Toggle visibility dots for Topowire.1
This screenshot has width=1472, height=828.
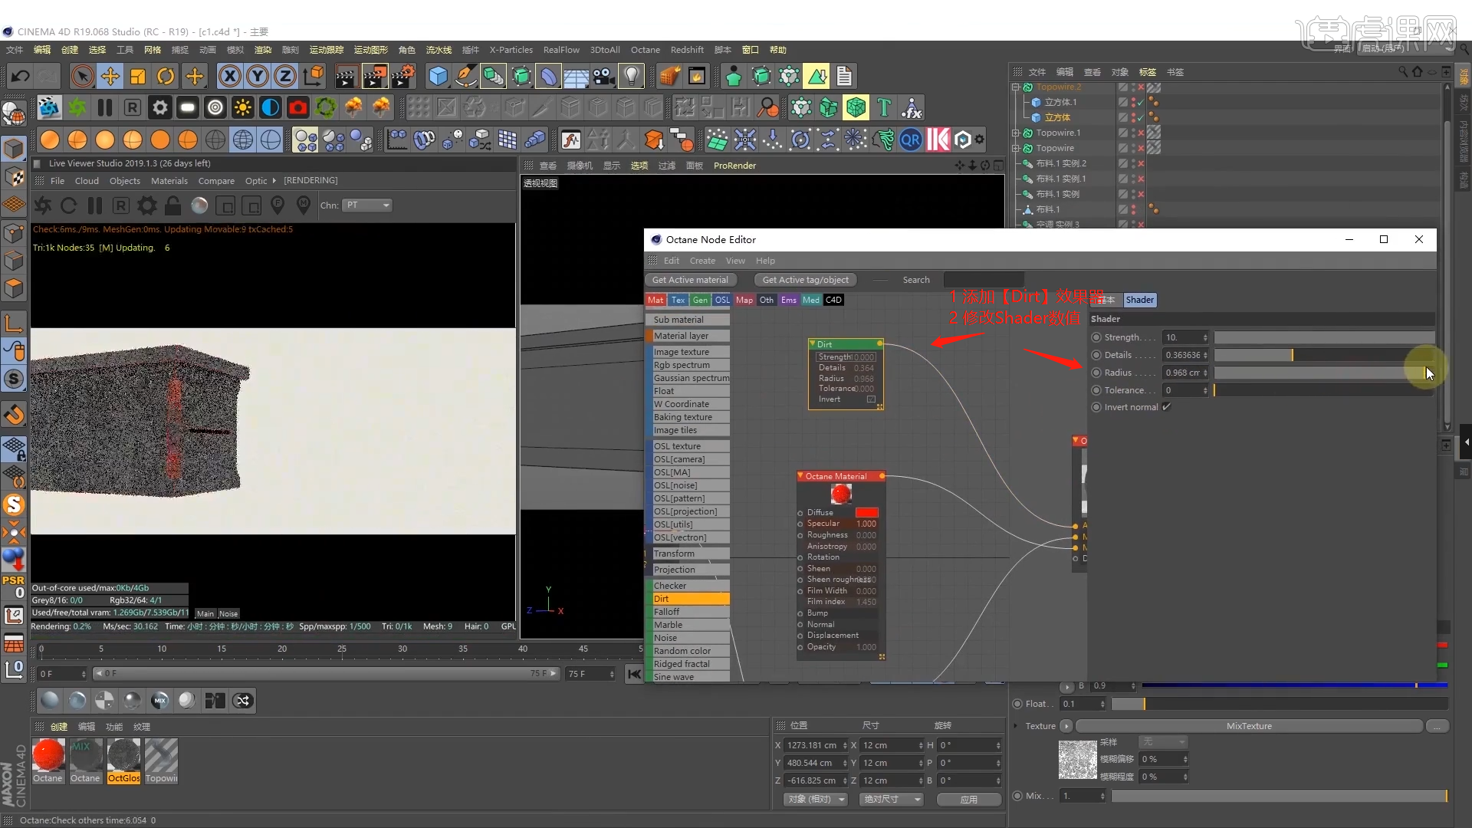pos(1133,133)
